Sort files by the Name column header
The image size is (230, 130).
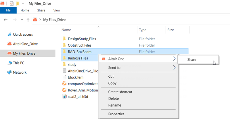click(66, 30)
